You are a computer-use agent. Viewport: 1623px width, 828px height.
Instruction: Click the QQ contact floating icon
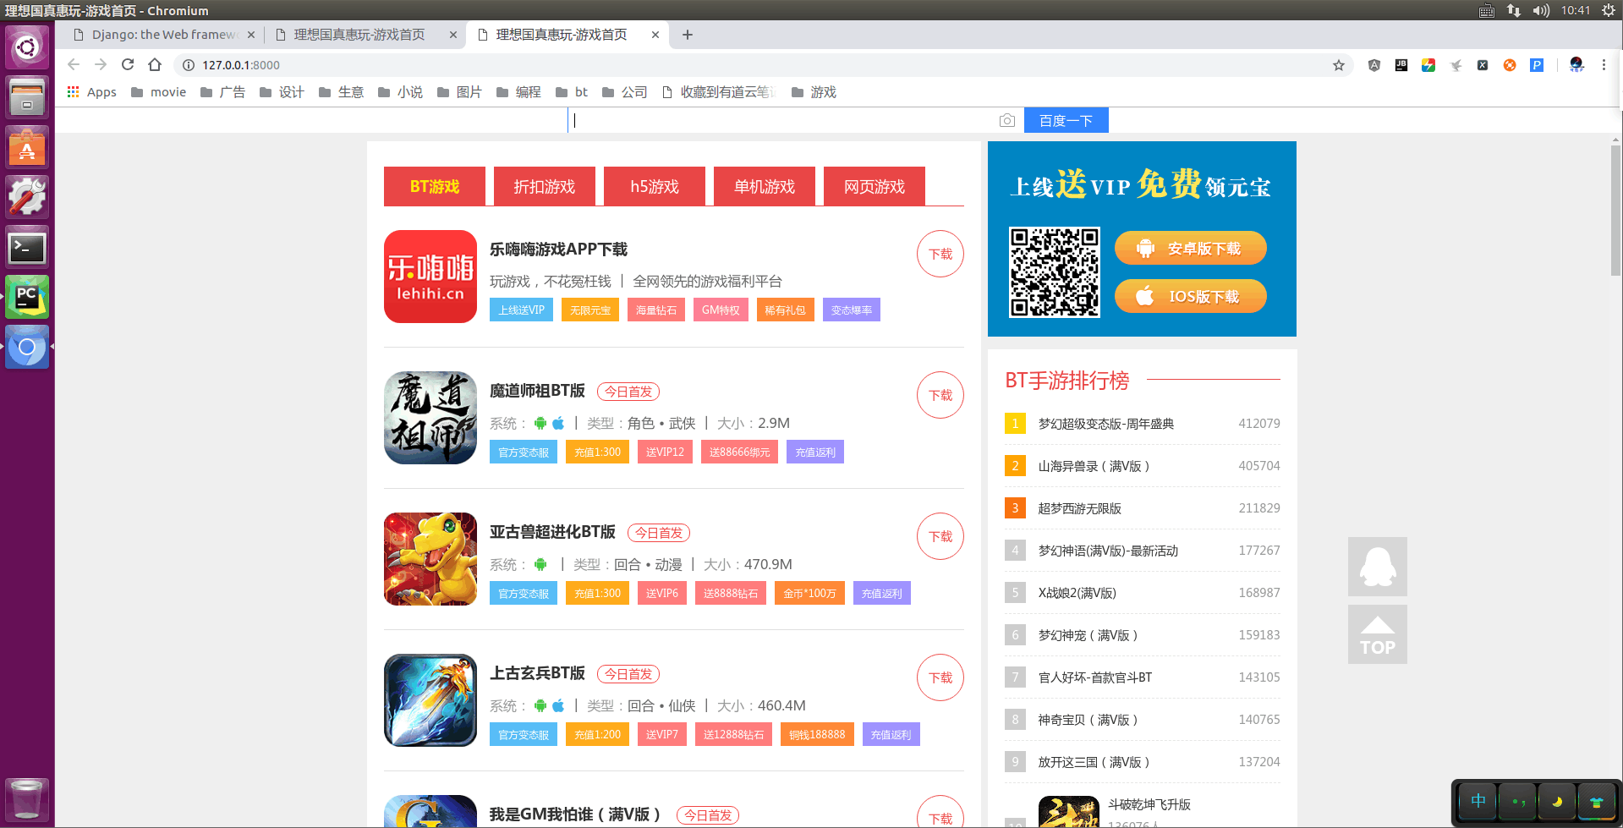[x=1378, y=567]
